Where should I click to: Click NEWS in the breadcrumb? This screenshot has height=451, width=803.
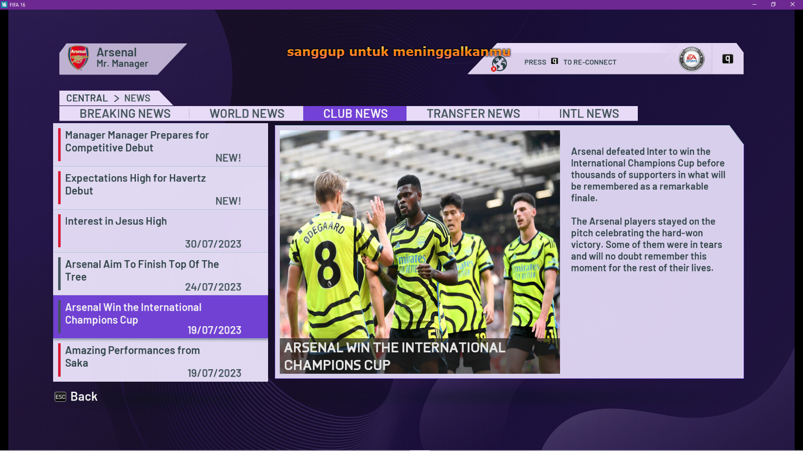tap(137, 98)
